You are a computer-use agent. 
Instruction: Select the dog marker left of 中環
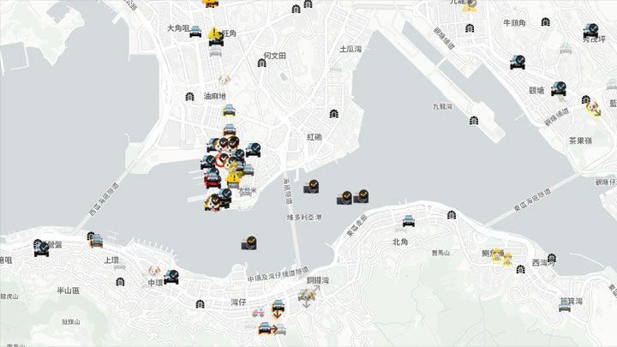click(x=154, y=271)
